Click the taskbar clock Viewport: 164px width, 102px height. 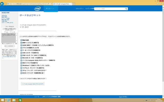tap(159, 100)
